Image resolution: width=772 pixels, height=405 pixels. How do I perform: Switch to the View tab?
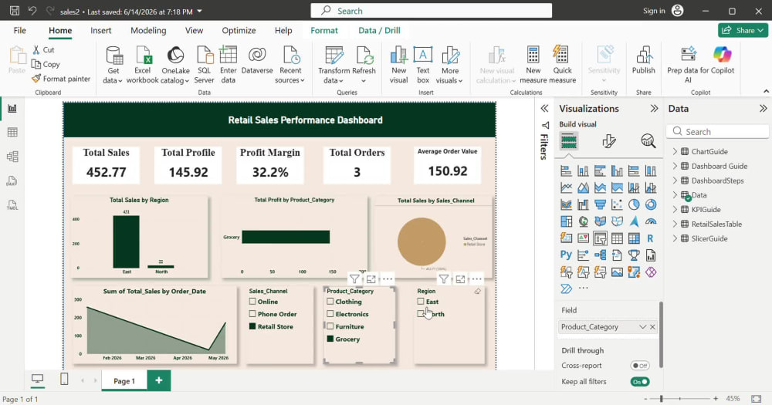coord(194,31)
